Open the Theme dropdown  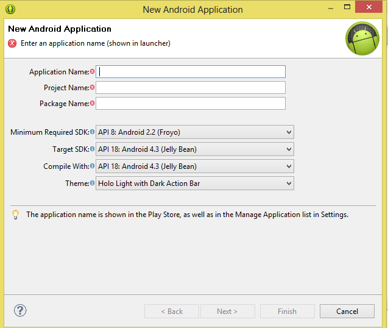click(195, 184)
